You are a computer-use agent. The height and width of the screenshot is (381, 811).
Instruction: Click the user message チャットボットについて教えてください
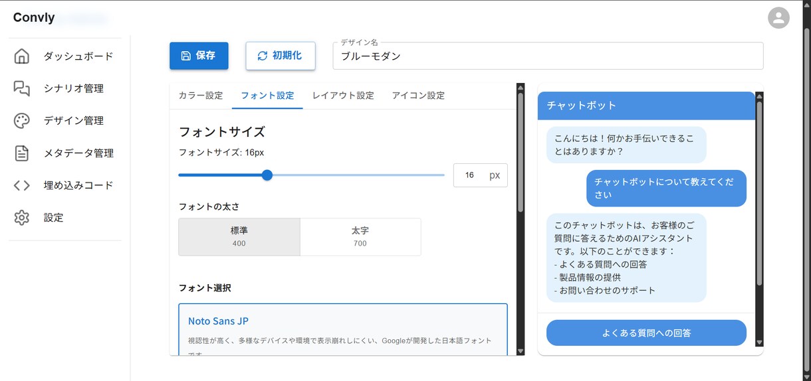point(666,189)
